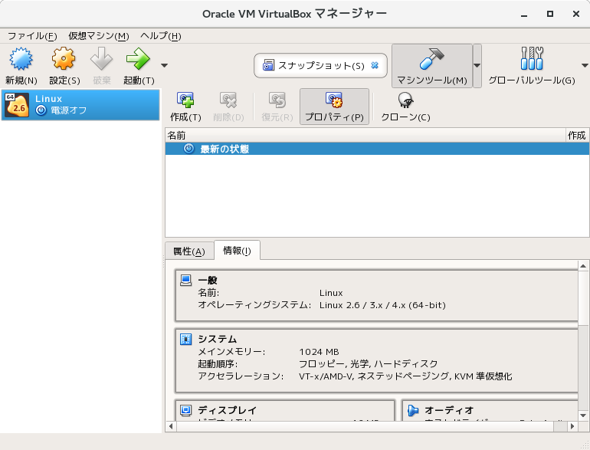The image size is (590, 450).
Task: Click the 作成 column header
Action: 577,135
